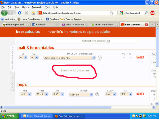
Task: Open the History menu
Action: tap(25, 7)
